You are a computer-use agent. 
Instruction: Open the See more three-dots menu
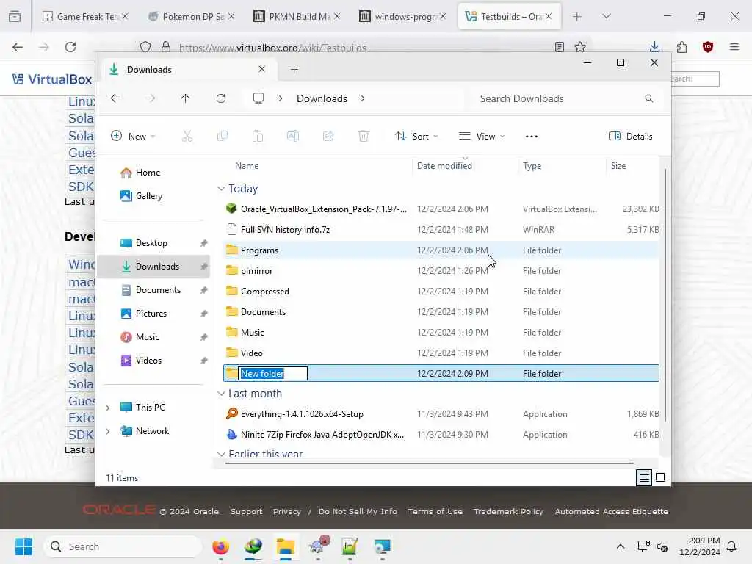point(532,136)
